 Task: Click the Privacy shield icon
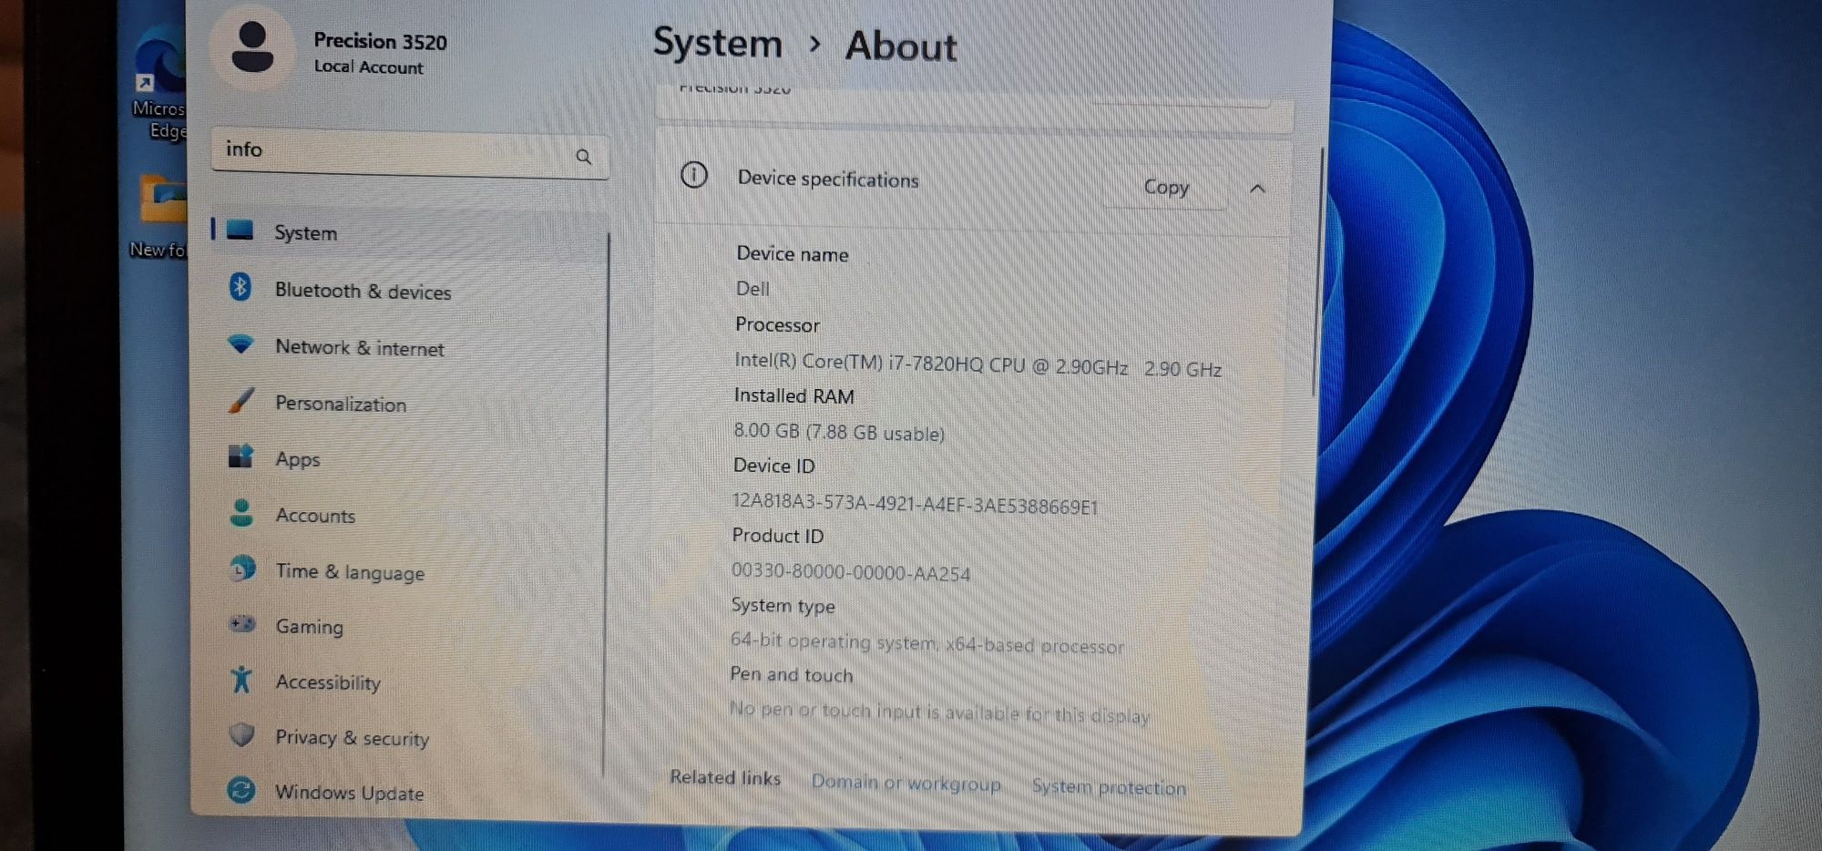(241, 734)
